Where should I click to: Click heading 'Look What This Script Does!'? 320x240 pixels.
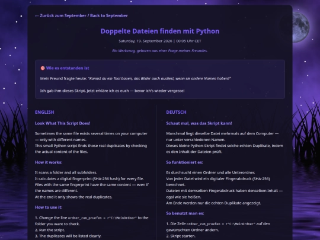pos(62,123)
